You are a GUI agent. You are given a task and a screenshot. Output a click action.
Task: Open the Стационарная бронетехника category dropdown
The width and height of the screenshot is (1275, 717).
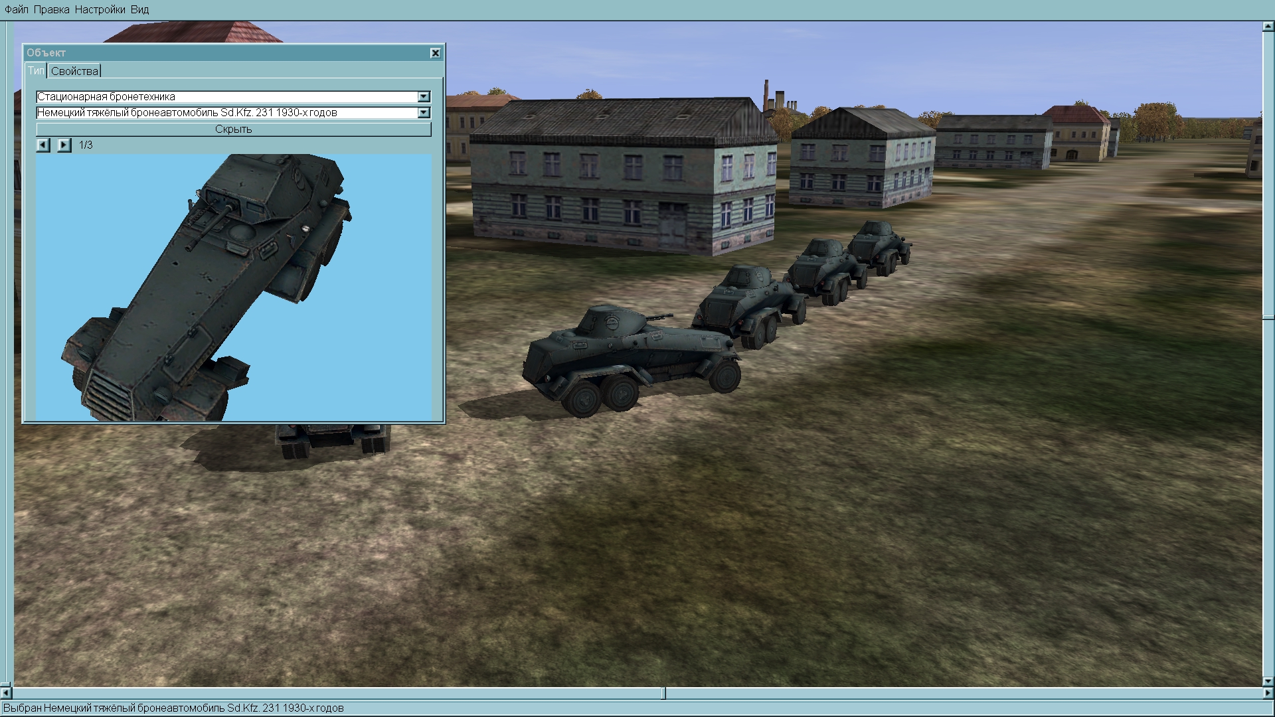[x=424, y=97]
